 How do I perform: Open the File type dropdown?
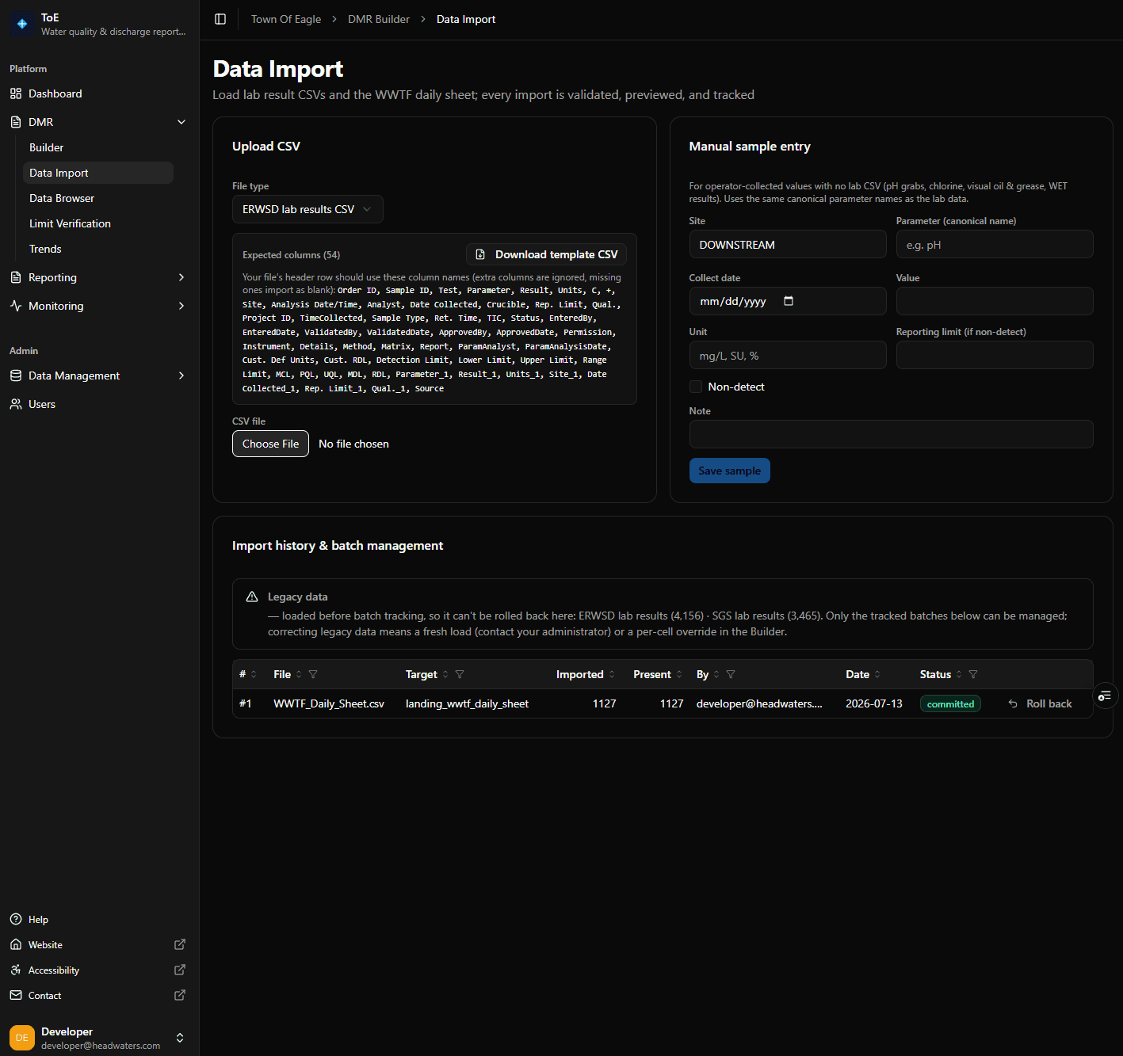coord(307,209)
